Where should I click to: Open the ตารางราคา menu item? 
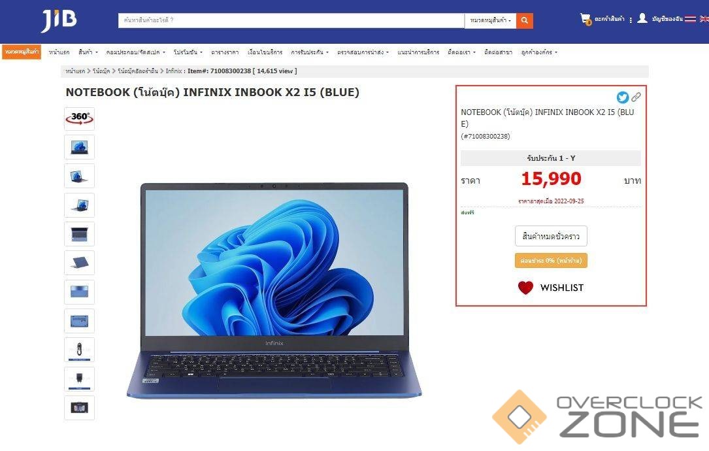[225, 52]
